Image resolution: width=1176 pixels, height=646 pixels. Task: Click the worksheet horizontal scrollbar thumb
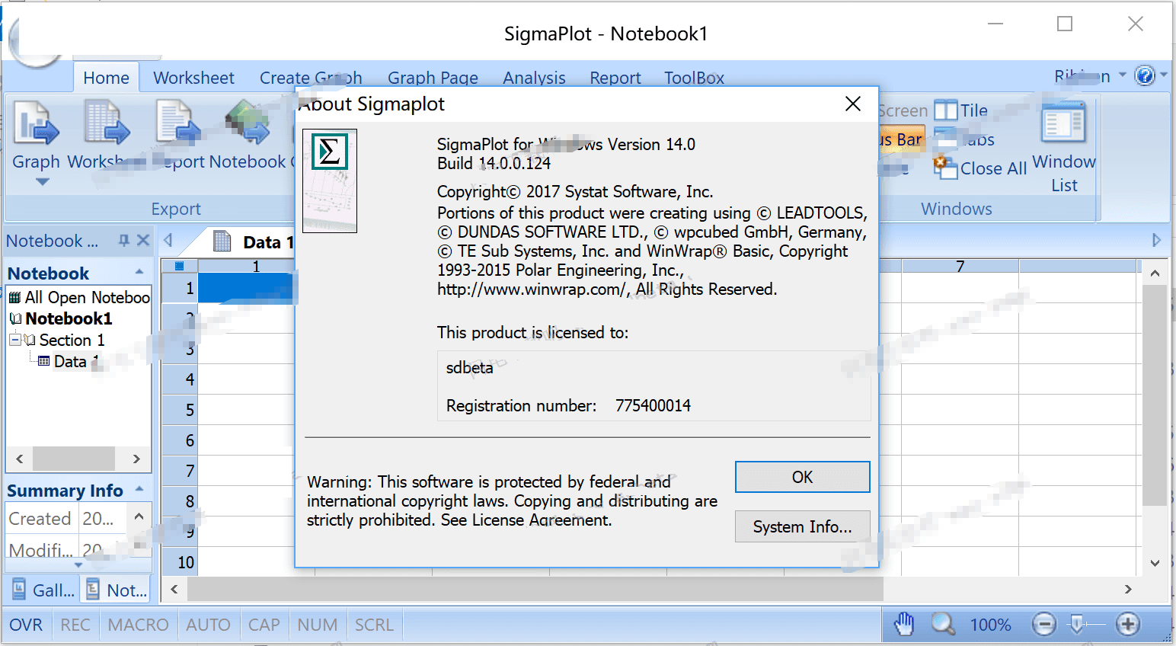[x=535, y=589]
